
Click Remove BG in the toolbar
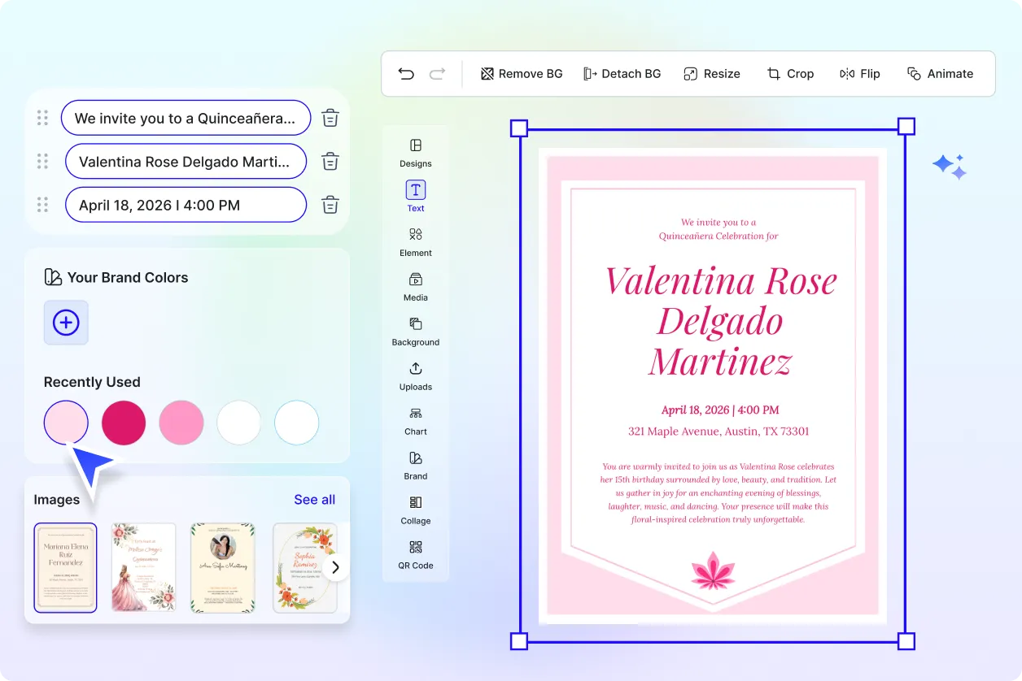pyautogui.click(x=521, y=73)
